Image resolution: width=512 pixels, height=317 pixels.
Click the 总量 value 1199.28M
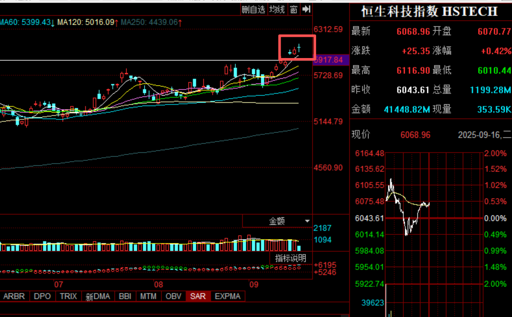click(490, 90)
